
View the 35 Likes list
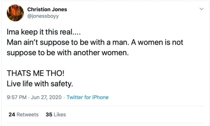[x=56, y=114]
